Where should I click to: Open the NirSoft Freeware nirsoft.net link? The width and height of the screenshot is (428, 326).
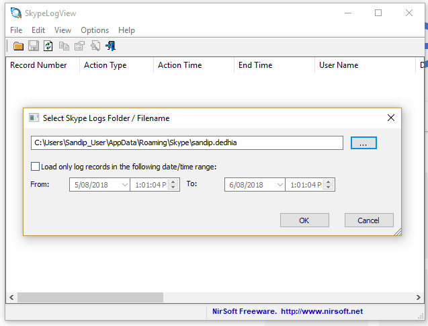pos(288,311)
